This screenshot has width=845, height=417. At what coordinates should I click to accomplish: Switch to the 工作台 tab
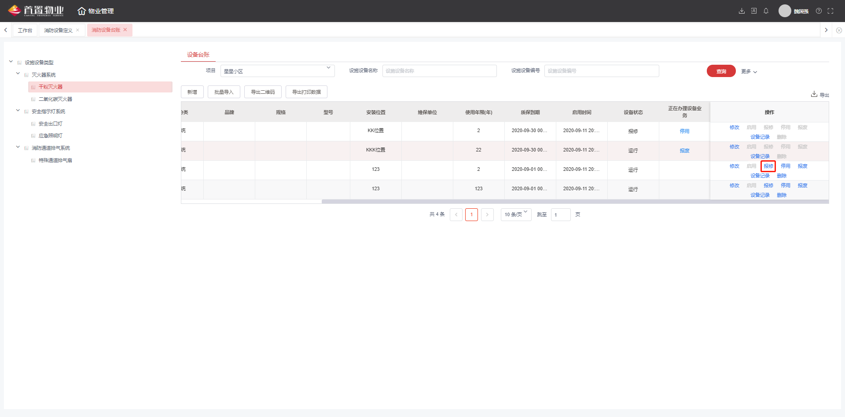(25, 30)
